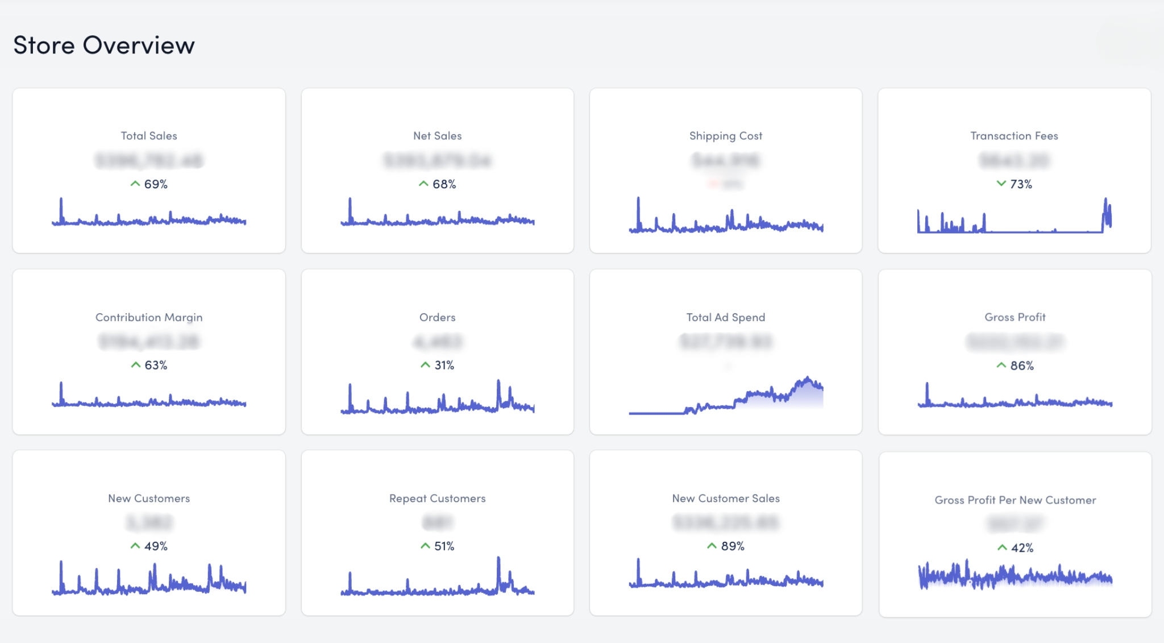The image size is (1164, 643).
Task: Click the Gross Profit Per New Customer arrow
Action: (x=1002, y=547)
